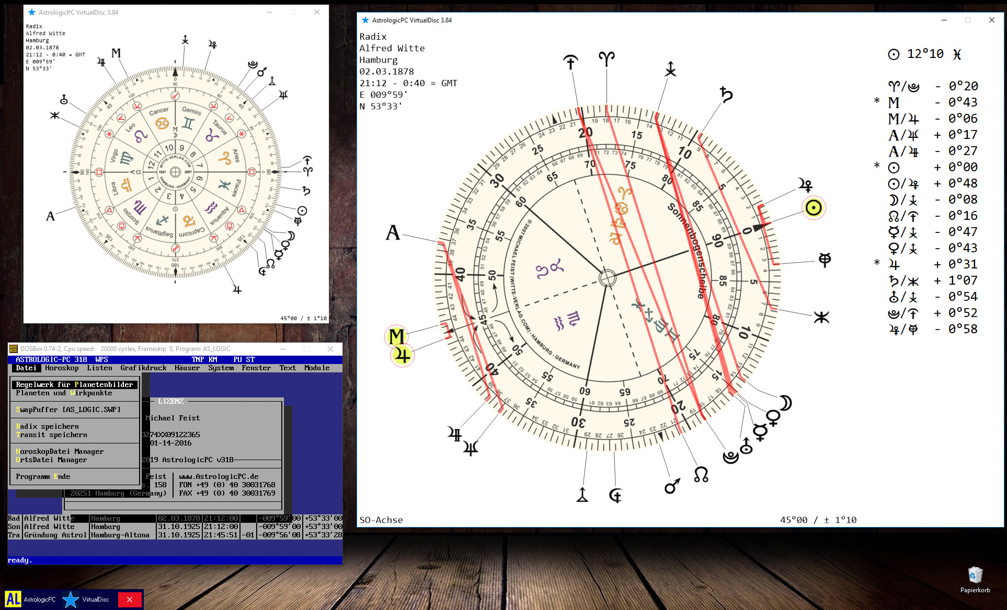Click the VirtualDisc star icon in the taskbar

coord(71,599)
